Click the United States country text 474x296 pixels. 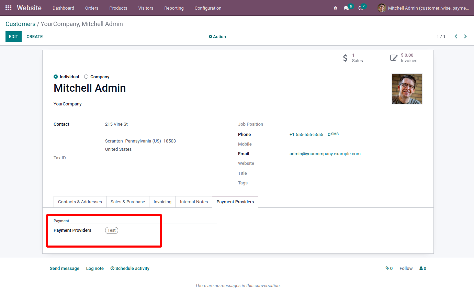coord(118,149)
